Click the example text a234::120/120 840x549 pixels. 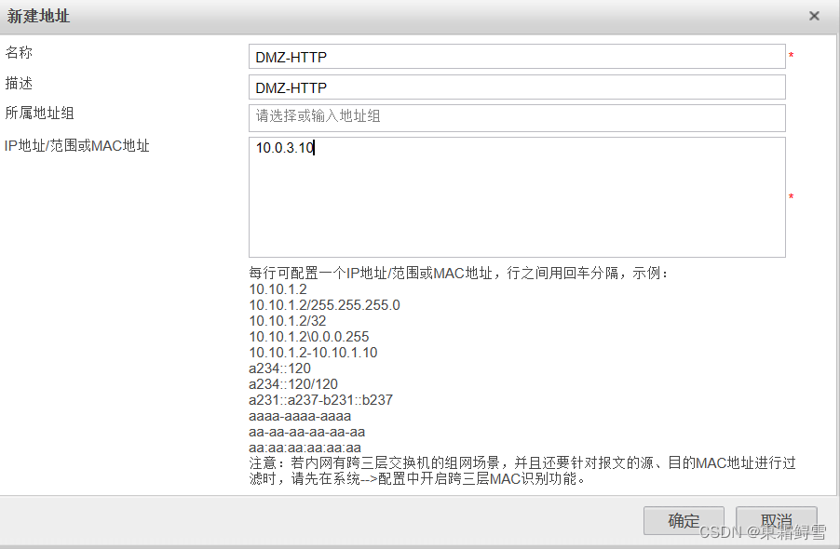[x=293, y=384]
